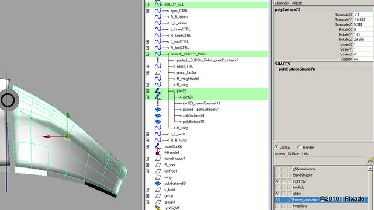Image resolution: width=374 pixels, height=210 pixels.
Task: Open the Channels menu
Action: 282,3
